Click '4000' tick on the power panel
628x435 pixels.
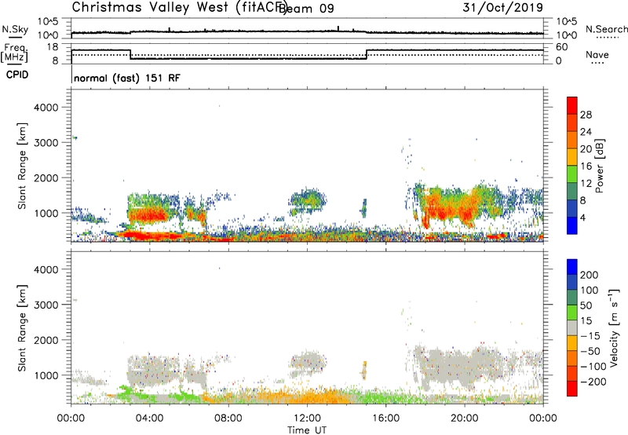pos(46,108)
